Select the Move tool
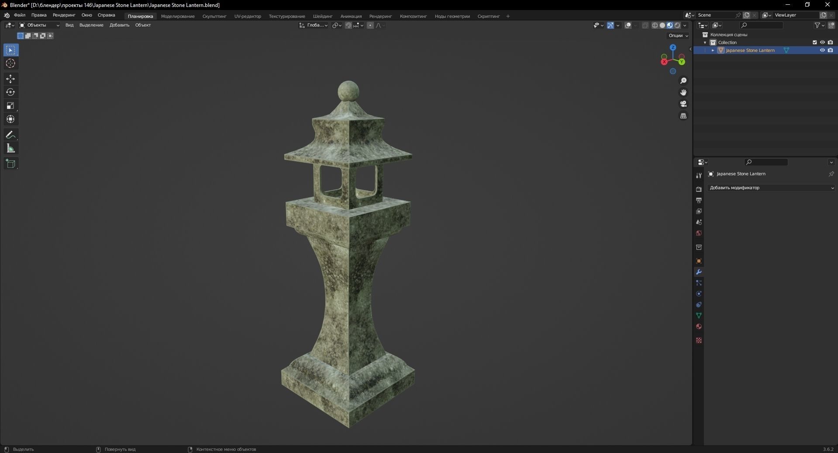Screen dimensions: 838x453 pyautogui.click(x=11, y=79)
